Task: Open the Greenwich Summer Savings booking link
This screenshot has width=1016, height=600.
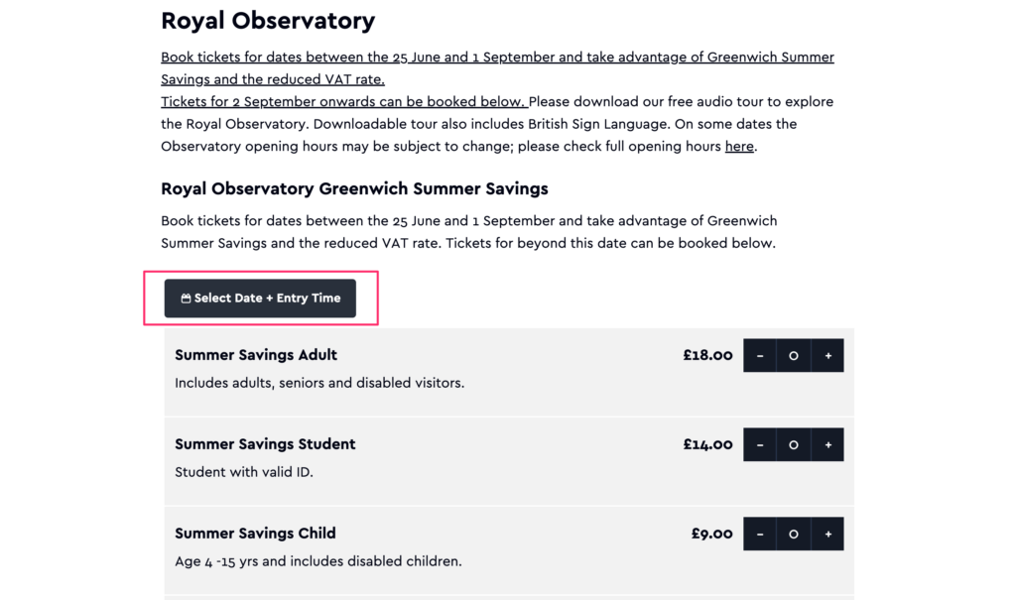Action: [497, 68]
